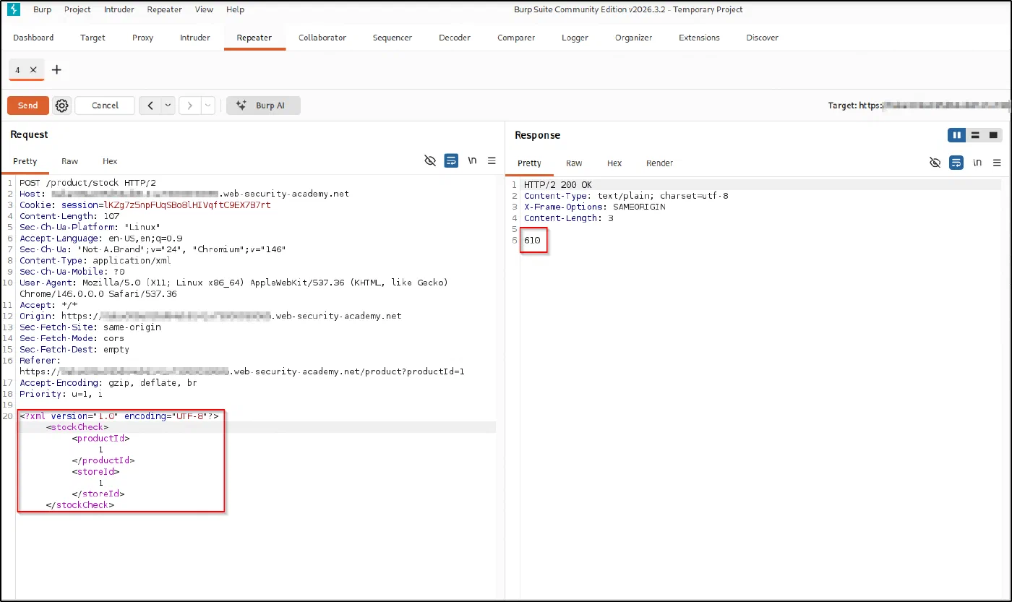Switch to side-by-side split layout
The image size is (1012, 602).
pyautogui.click(x=957, y=135)
